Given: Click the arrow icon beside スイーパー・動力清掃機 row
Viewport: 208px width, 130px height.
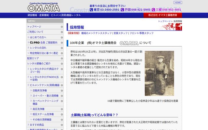Looking at the screenshot, I should click(62, 96).
